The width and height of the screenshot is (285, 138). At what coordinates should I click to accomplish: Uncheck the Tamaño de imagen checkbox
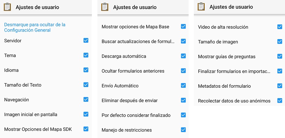280,42
